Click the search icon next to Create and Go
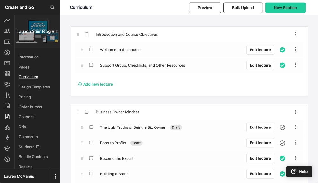This screenshot has width=318, height=183. 52,7
